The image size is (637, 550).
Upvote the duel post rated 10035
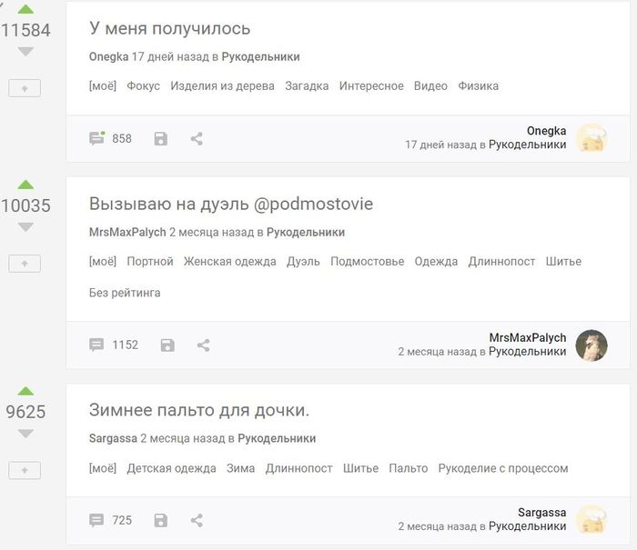(x=25, y=184)
